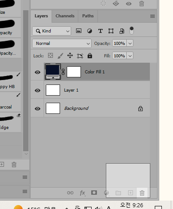
Task: Toggle the artboard nesting lock
Action: click(x=80, y=56)
